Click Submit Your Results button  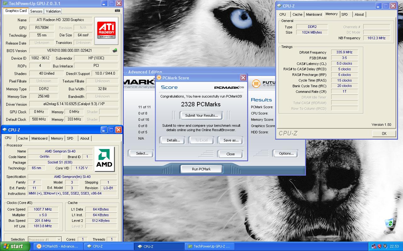(x=201, y=115)
